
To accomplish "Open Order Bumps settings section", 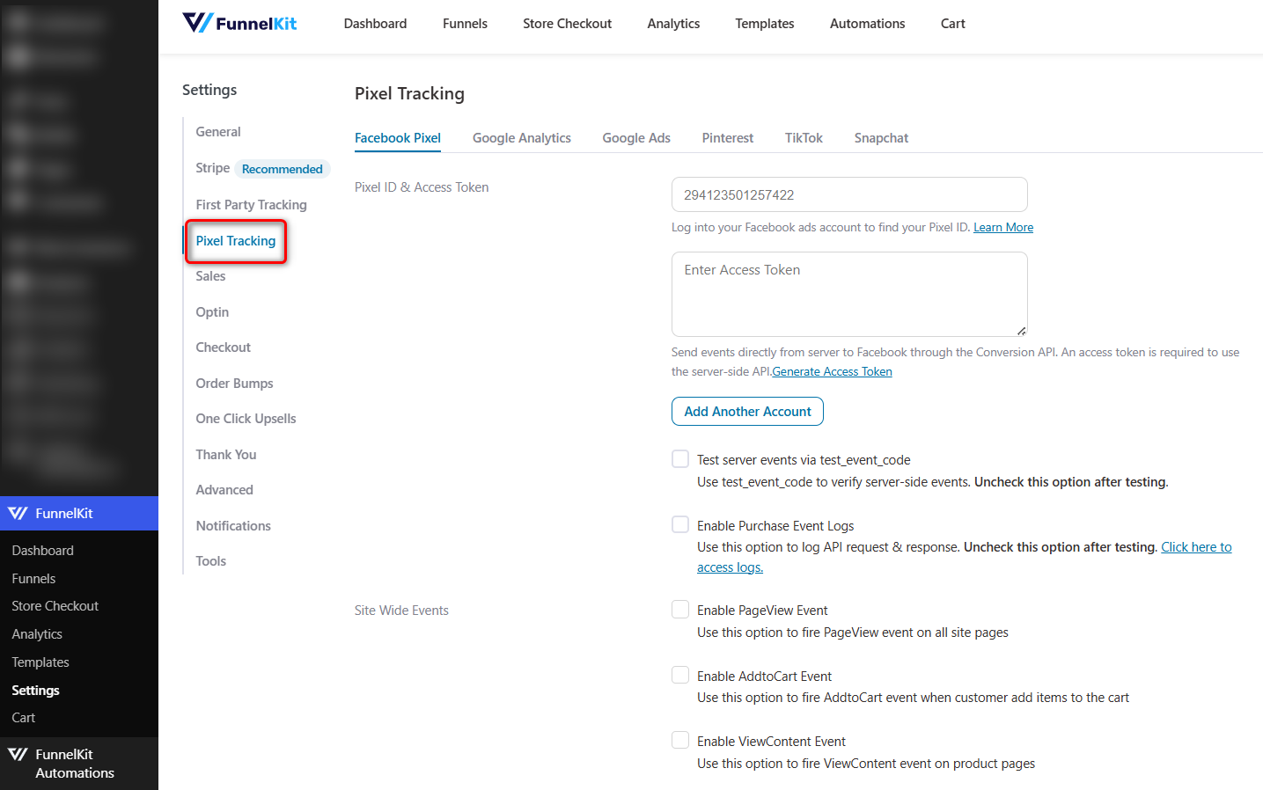I will [x=234, y=384].
